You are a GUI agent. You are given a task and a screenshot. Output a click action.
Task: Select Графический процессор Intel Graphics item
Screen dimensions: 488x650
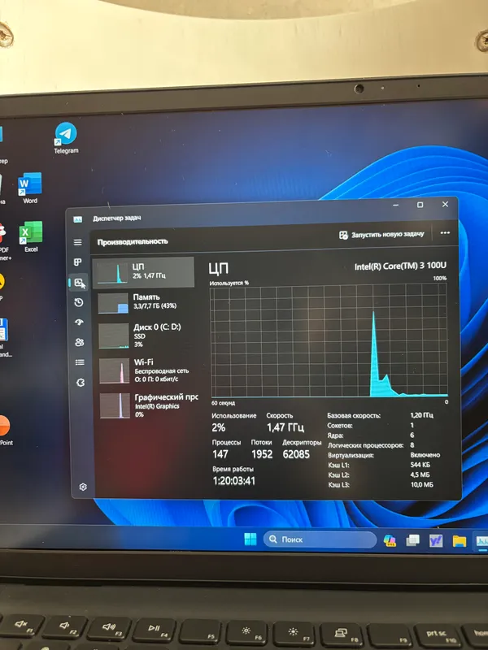point(148,405)
